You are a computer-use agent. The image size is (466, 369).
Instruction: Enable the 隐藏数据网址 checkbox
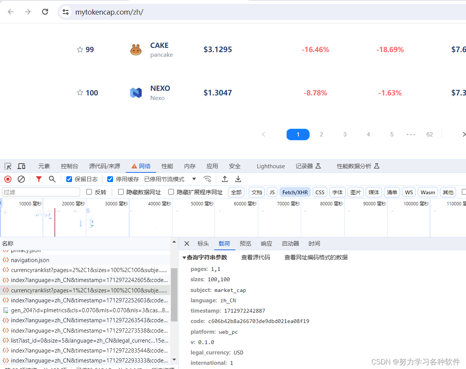point(121,192)
